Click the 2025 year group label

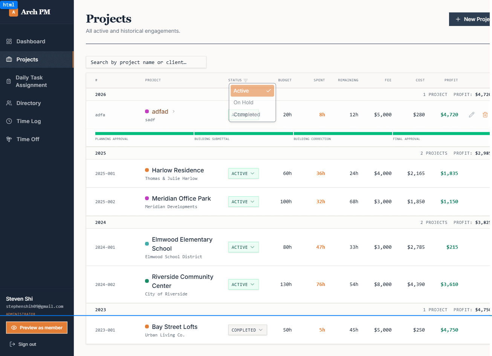coord(101,153)
